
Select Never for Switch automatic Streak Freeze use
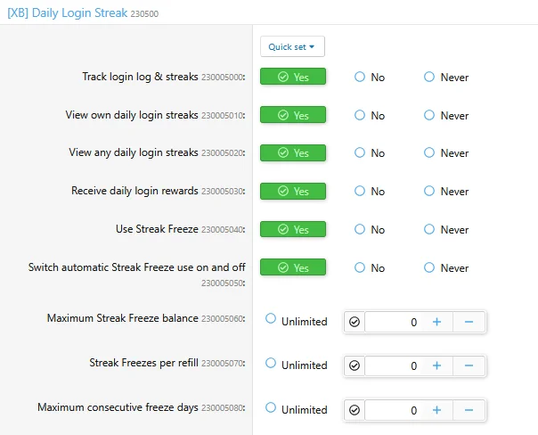click(446, 267)
